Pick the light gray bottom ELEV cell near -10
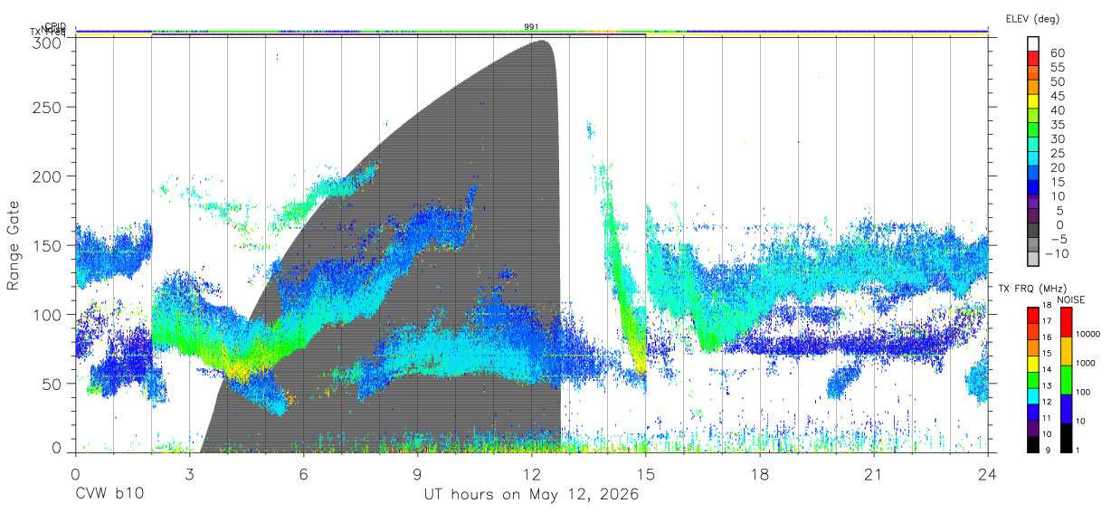1111x513 pixels. (1034, 259)
